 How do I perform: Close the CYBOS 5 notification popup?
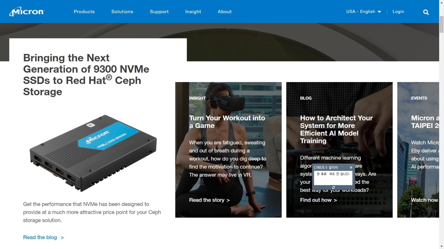point(351,167)
